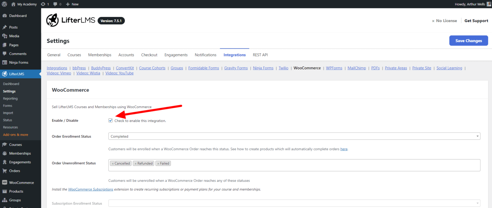
Task: Click Get Support in the header
Action: tap(476, 20)
